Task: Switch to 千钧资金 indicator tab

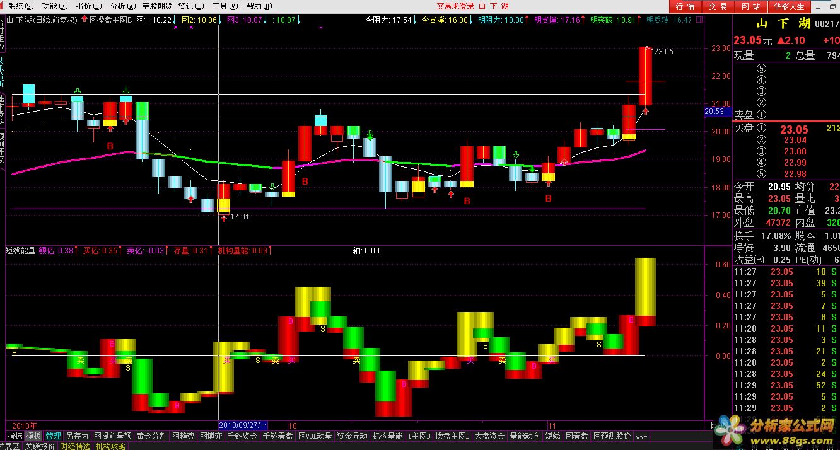Action: 242,436
